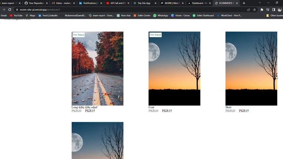The image size is (283, 159).
Task: Open the autumn road product image
Action: [x=97, y=68]
